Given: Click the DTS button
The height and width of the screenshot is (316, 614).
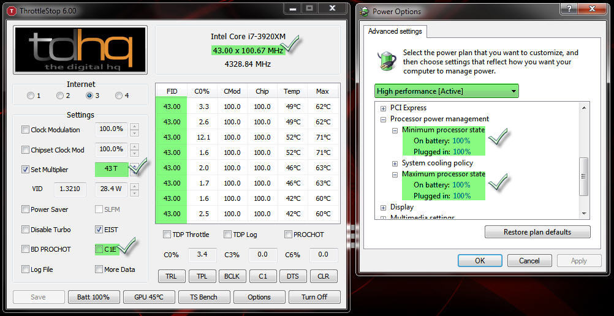Looking at the screenshot, I should point(293,276).
